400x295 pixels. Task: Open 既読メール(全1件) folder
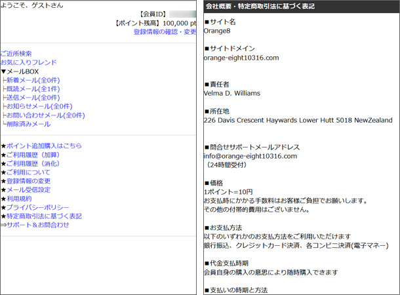pyautogui.click(x=33, y=88)
